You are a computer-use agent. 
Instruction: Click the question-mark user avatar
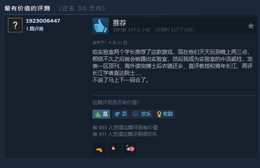click(15, 25)
